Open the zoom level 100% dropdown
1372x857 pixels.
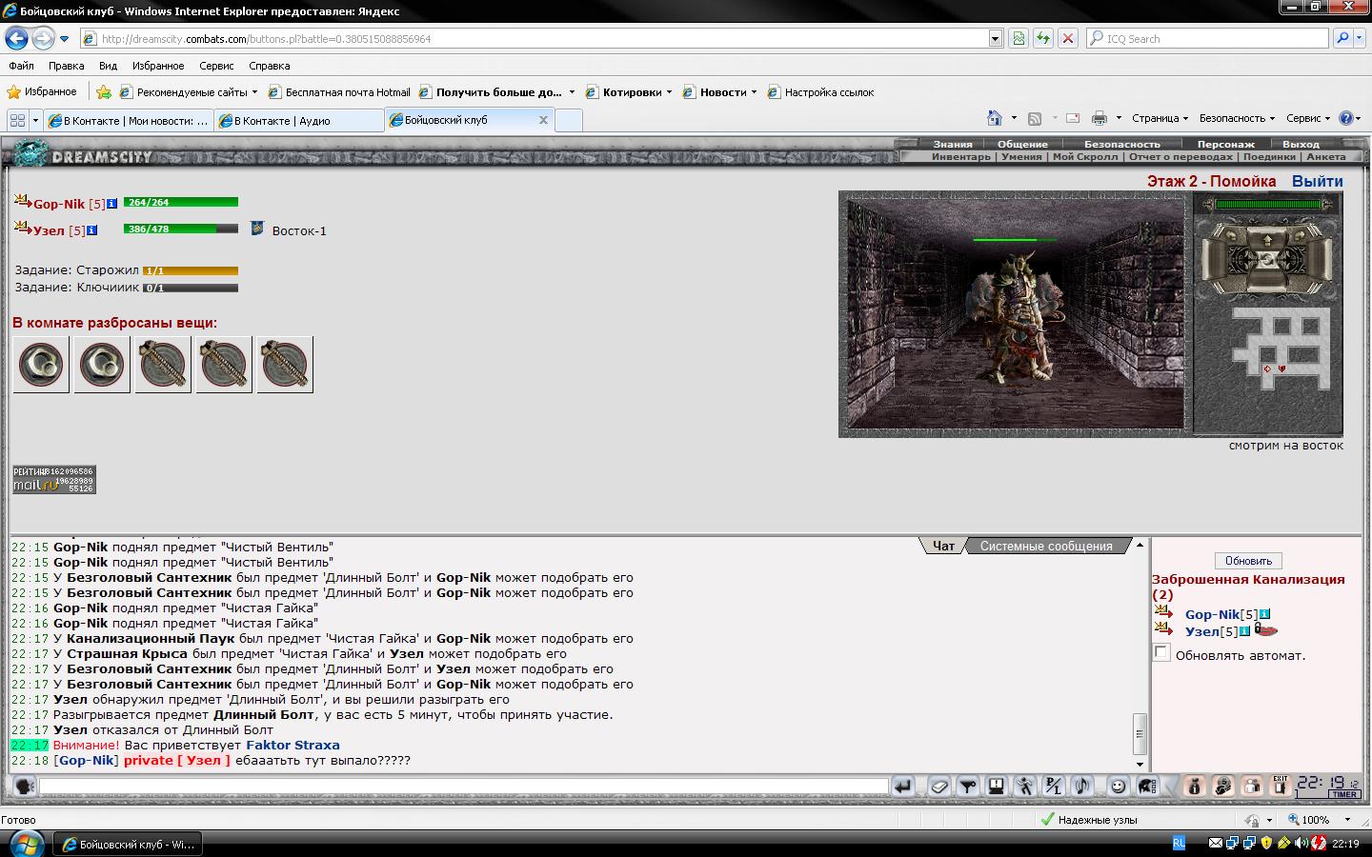tap(1347, 820)
